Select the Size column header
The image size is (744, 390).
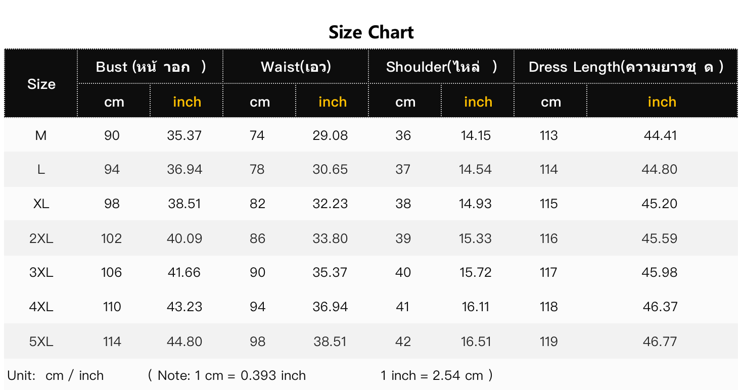(41, 84)
